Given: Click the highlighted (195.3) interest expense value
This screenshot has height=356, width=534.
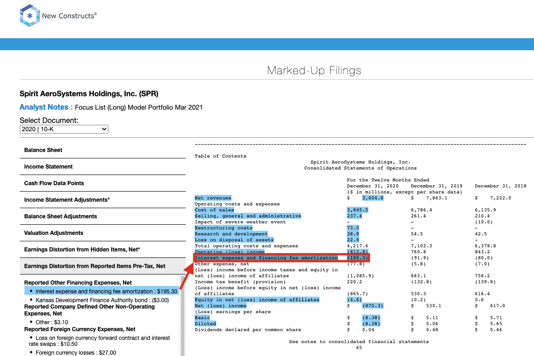Looking at the screenshot, I should tap(357, 258).
